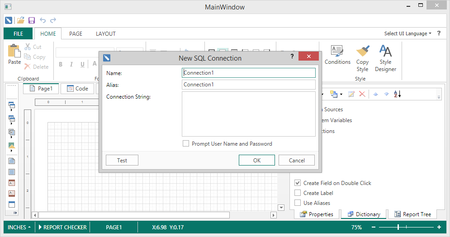The width and height of the screenshot is (450, 237).
Task: Select the text components group icon in toolbox
Action: point(11,132)
